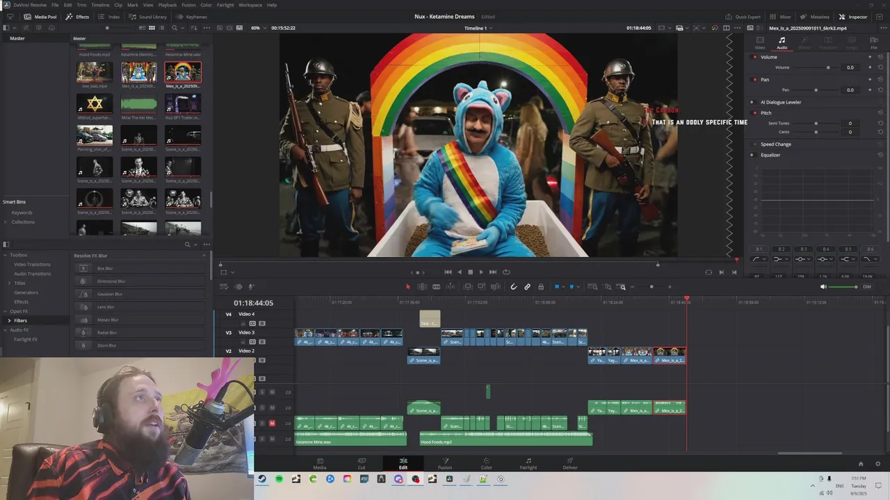Image resolution: width=890 pixels, height=500 pixels.
Task: Open the Fusion menu
Action: (188, 5)
